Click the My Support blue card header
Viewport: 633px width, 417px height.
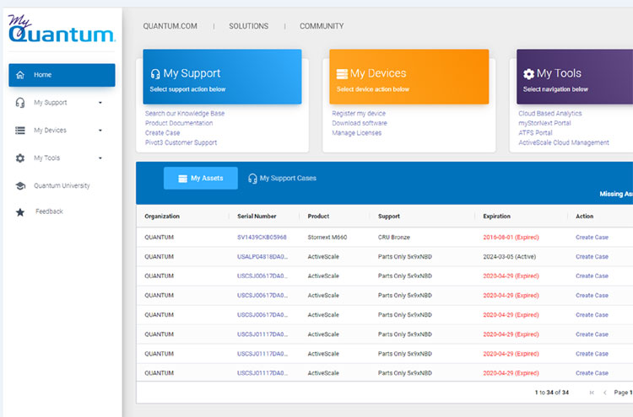coord(223,77)
